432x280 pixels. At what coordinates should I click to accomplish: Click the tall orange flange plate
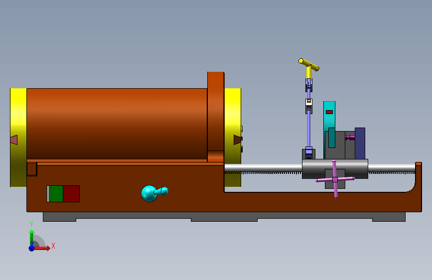click(x=215, y=111)
